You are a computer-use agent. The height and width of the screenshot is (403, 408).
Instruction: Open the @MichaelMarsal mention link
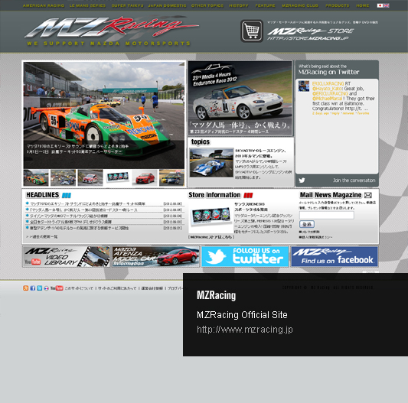327,99
